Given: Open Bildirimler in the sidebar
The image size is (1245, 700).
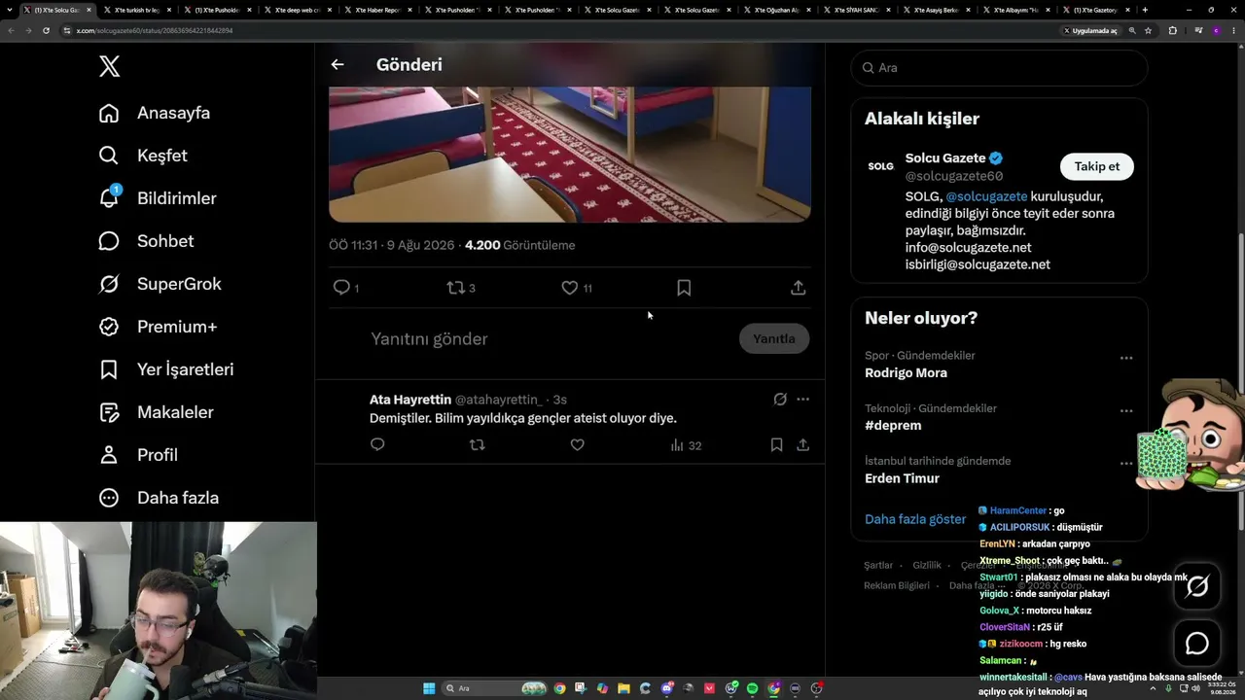Looking at the screenshot, I should [158, 198].
